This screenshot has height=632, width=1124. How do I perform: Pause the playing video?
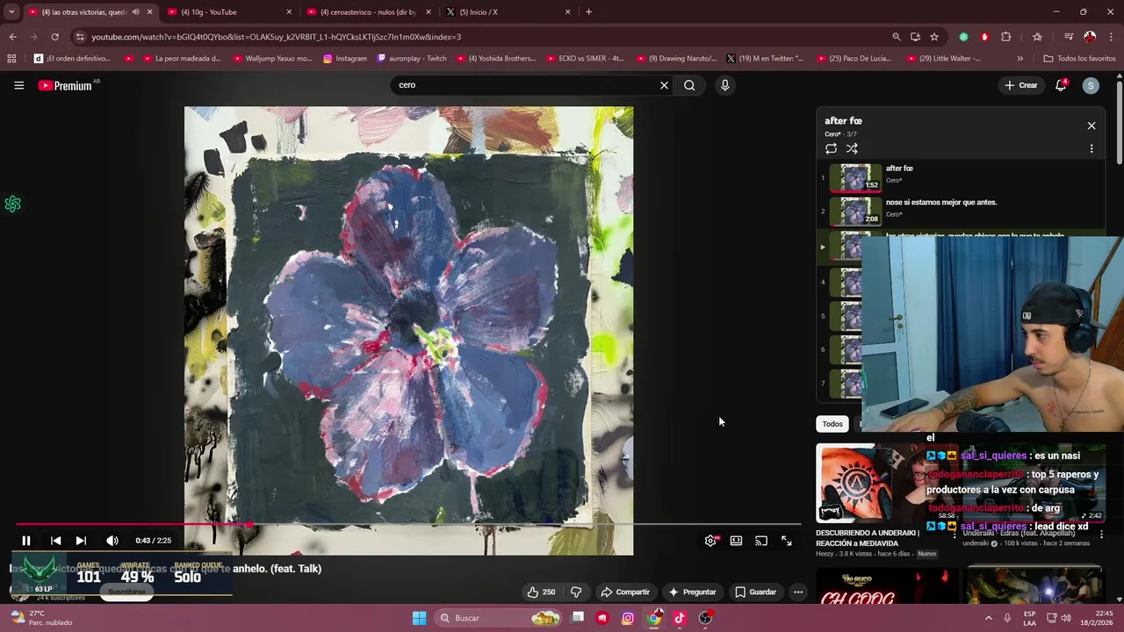[x=25, y=541]
